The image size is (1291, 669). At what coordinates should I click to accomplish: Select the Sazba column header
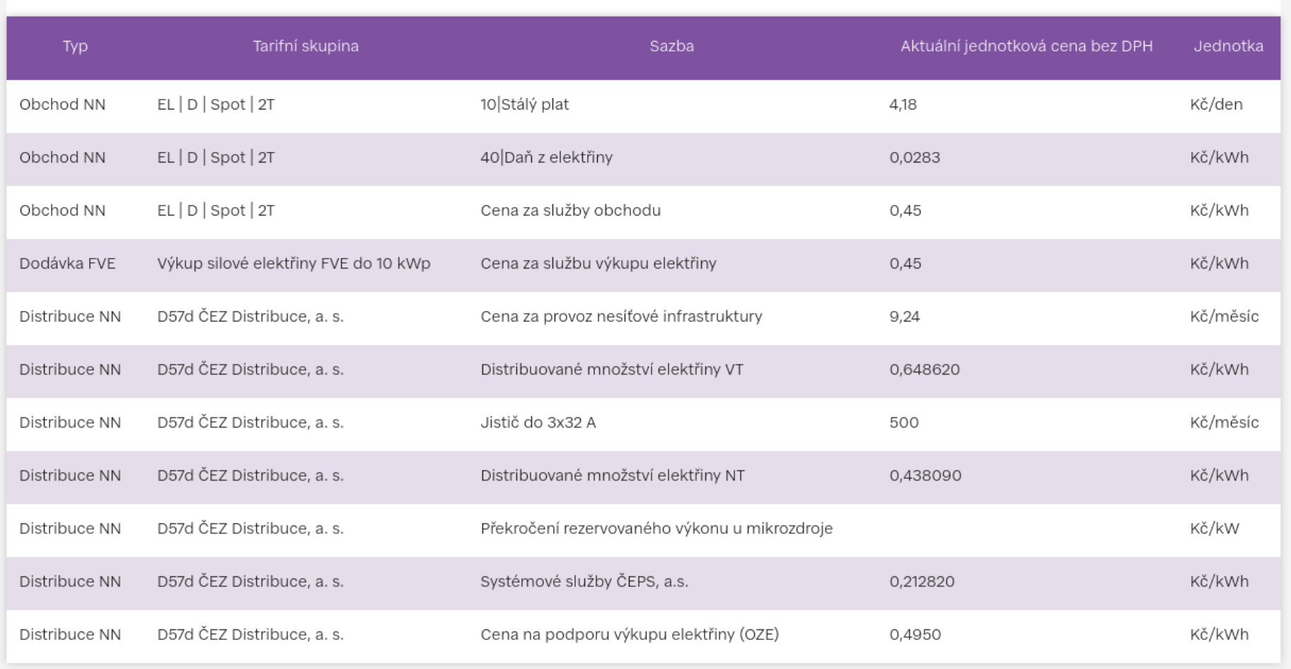pos(671,47)
